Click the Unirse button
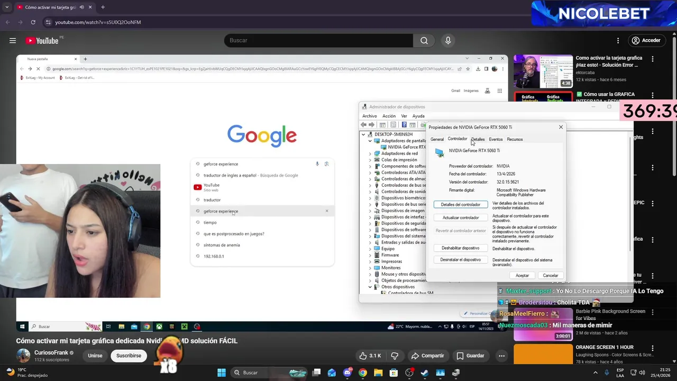The width and height of the screenshot is (677, 381). pyautogui.click(x=95, y=356)
